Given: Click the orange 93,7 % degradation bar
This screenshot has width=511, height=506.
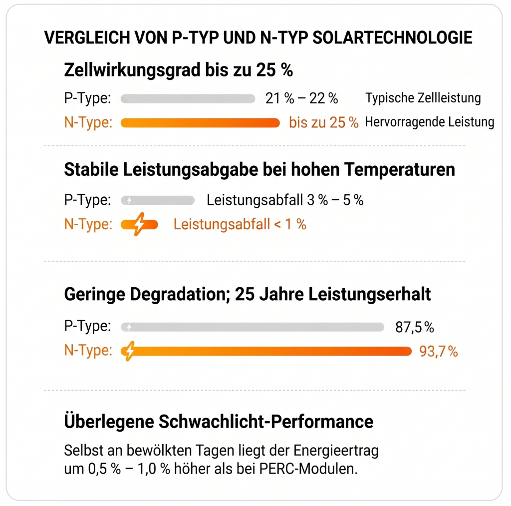Looking at the screenshot, I should [x=266, y=351].
